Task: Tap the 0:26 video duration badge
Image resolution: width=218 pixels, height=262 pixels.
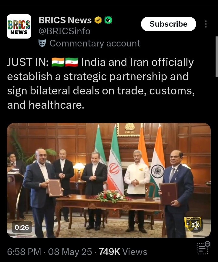Action: coord(22,227)
